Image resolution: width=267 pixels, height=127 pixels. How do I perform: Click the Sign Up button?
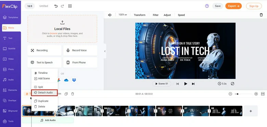[x=254, y=6]
